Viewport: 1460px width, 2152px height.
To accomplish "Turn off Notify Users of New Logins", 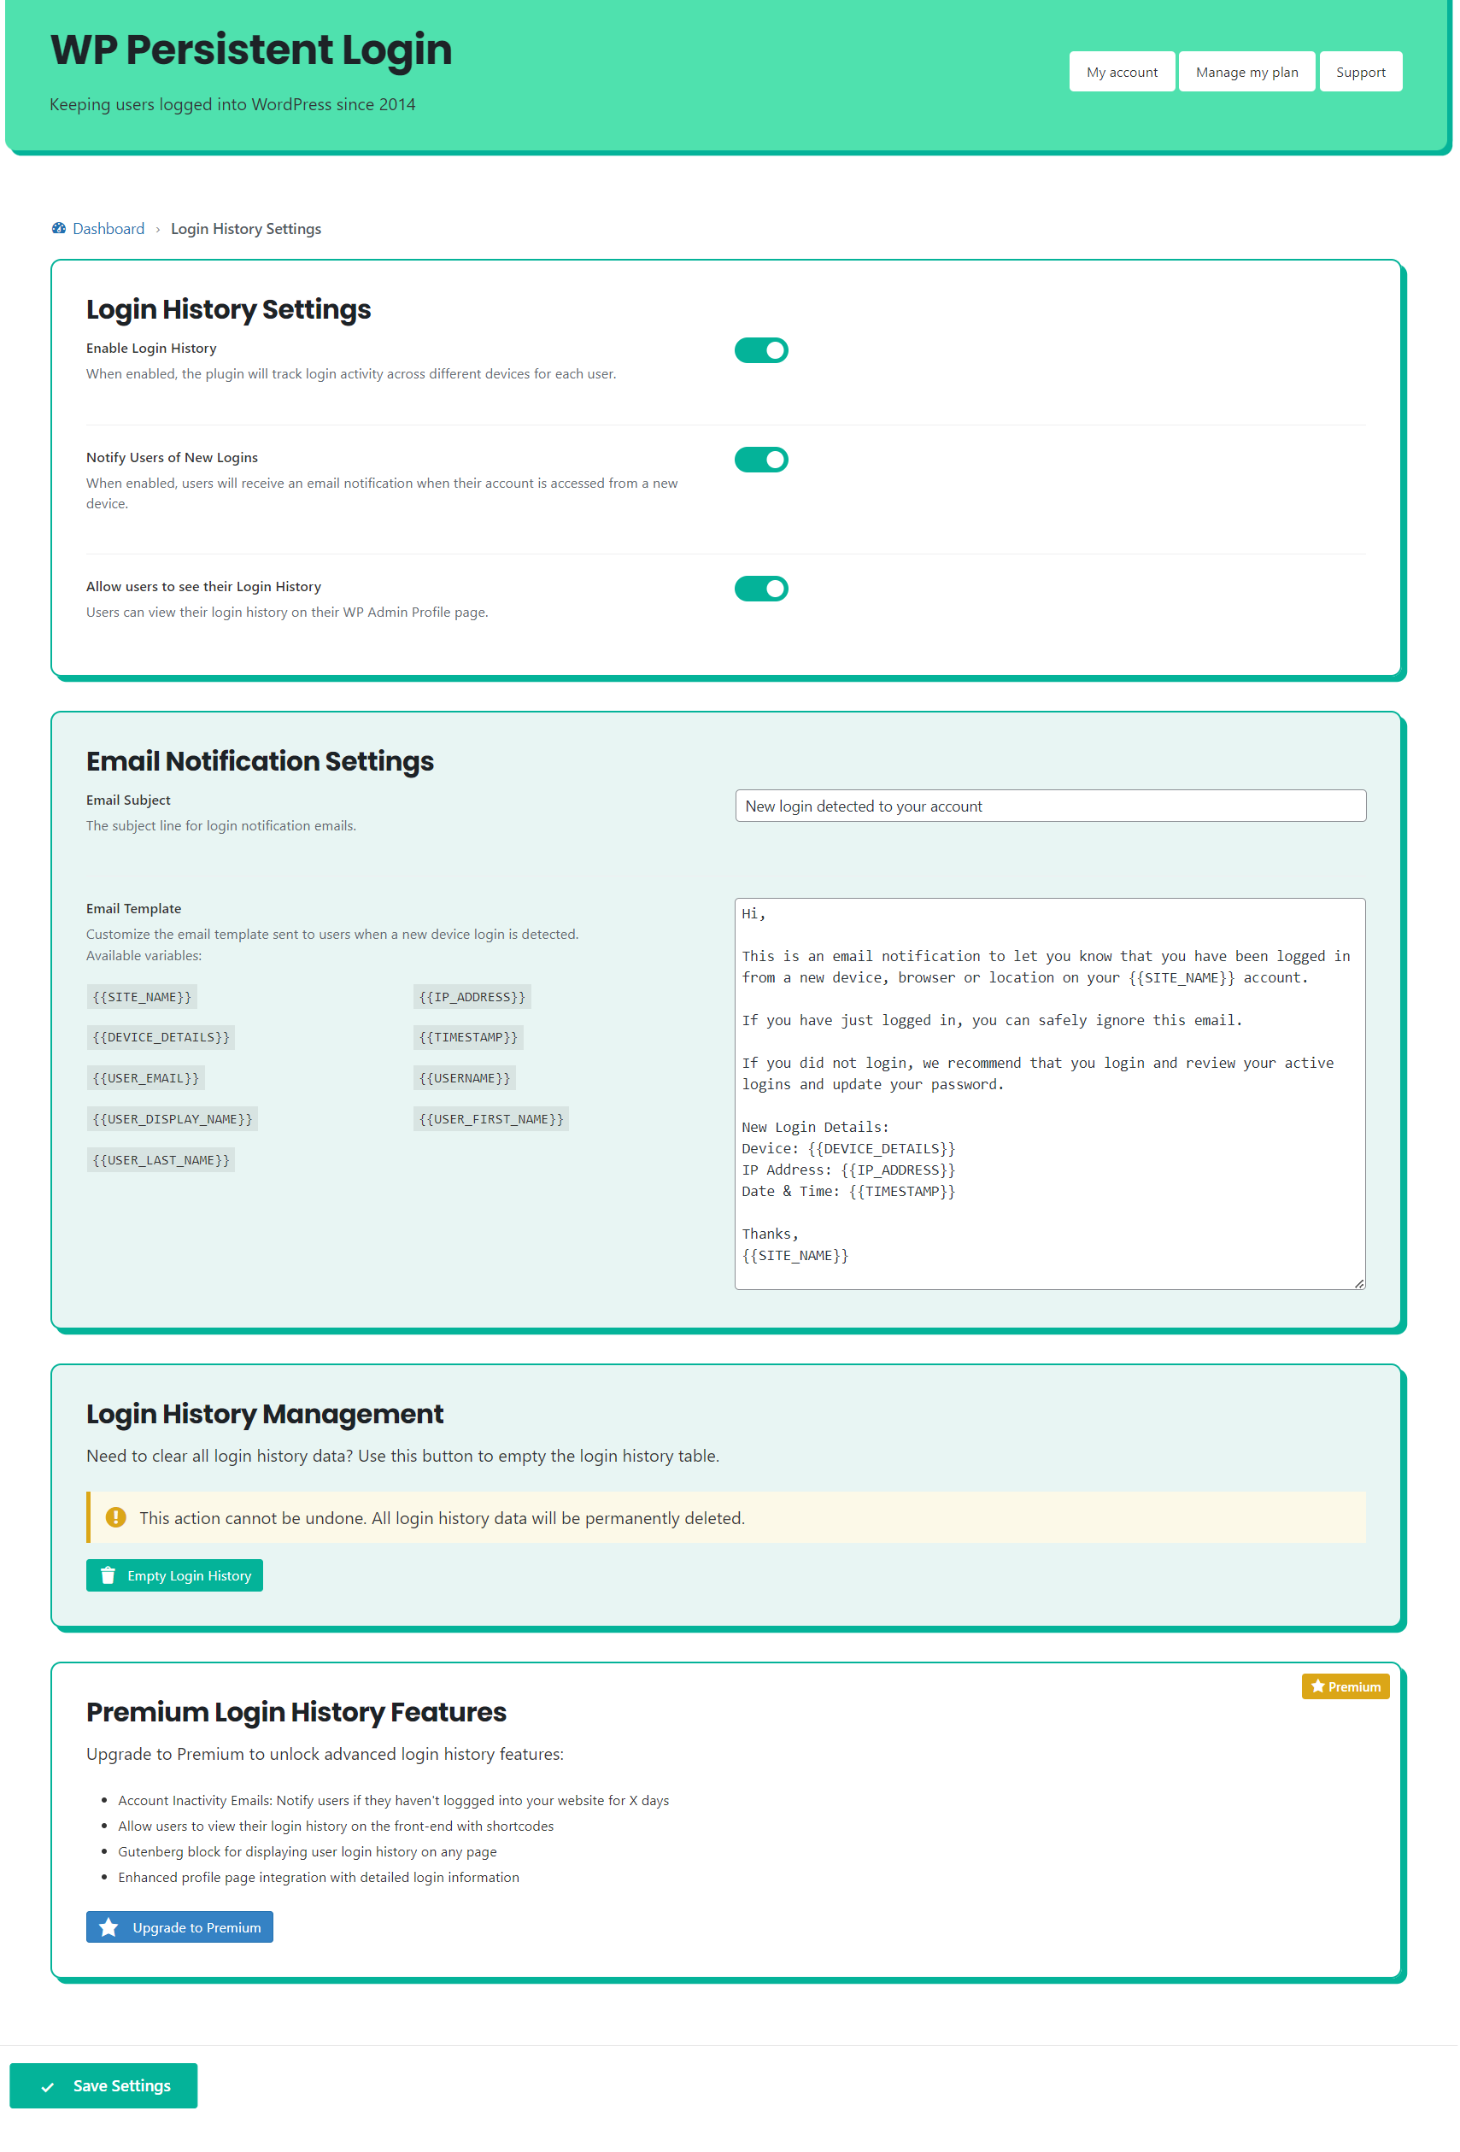I will tap(760, 460).
